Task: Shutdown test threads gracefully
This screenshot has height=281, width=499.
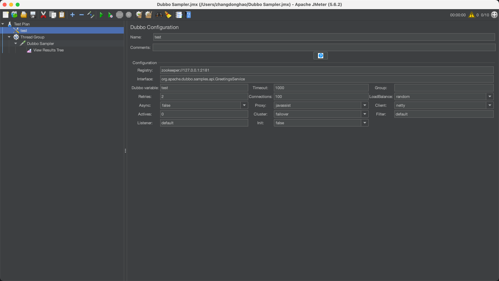Action: coord(129,15)
